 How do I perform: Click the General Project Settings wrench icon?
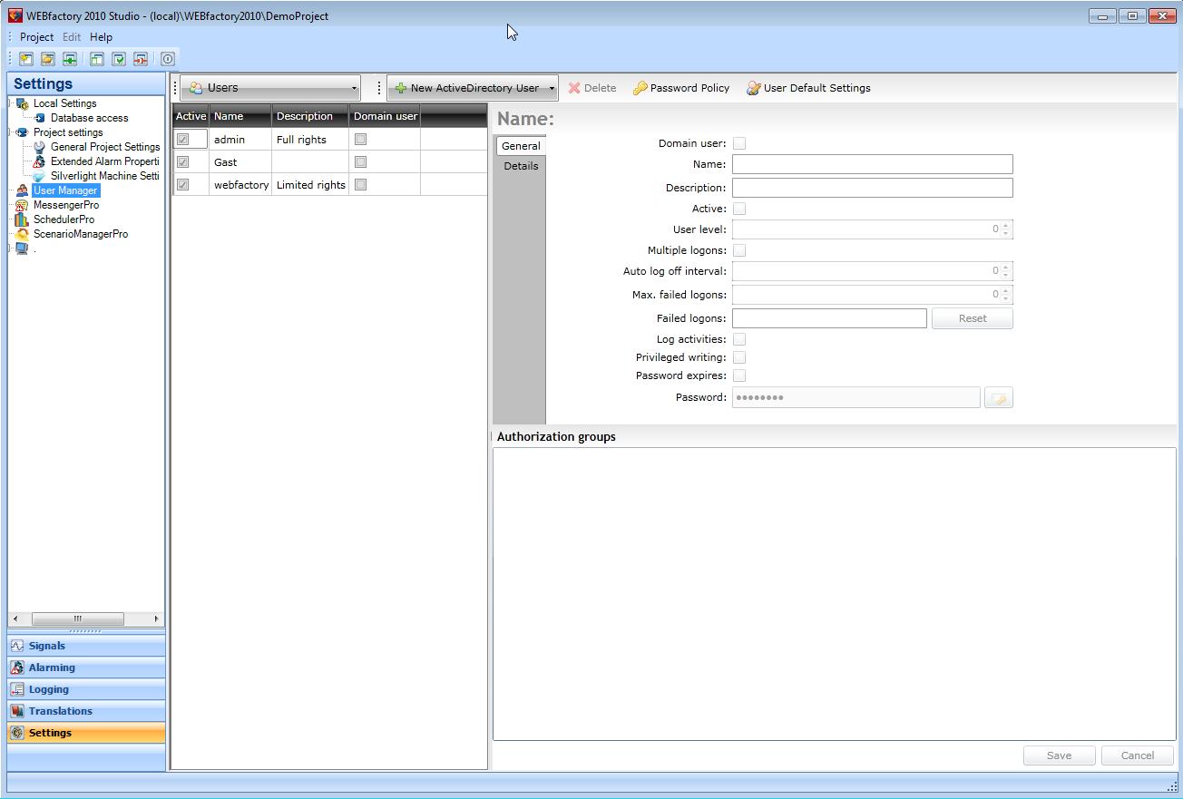pyautogui.click(x=40, y=147)
